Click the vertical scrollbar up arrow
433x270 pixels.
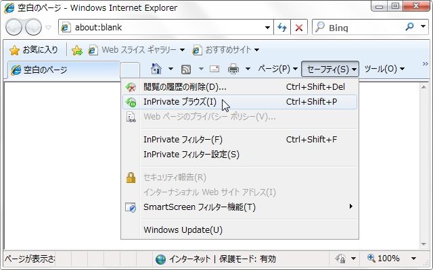coord(424,87)
